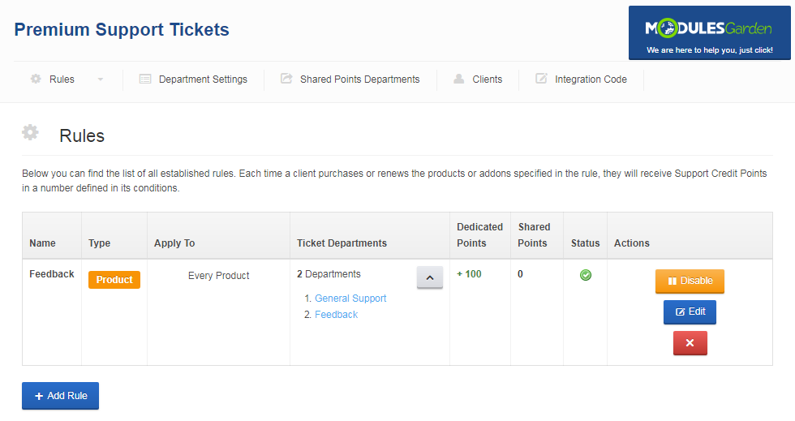The image size is (795, 421).
Task: Open the Rules tab
Action: click(x=62, y=79)
